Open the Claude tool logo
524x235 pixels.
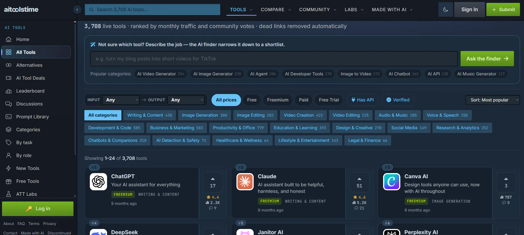(245, 182)
